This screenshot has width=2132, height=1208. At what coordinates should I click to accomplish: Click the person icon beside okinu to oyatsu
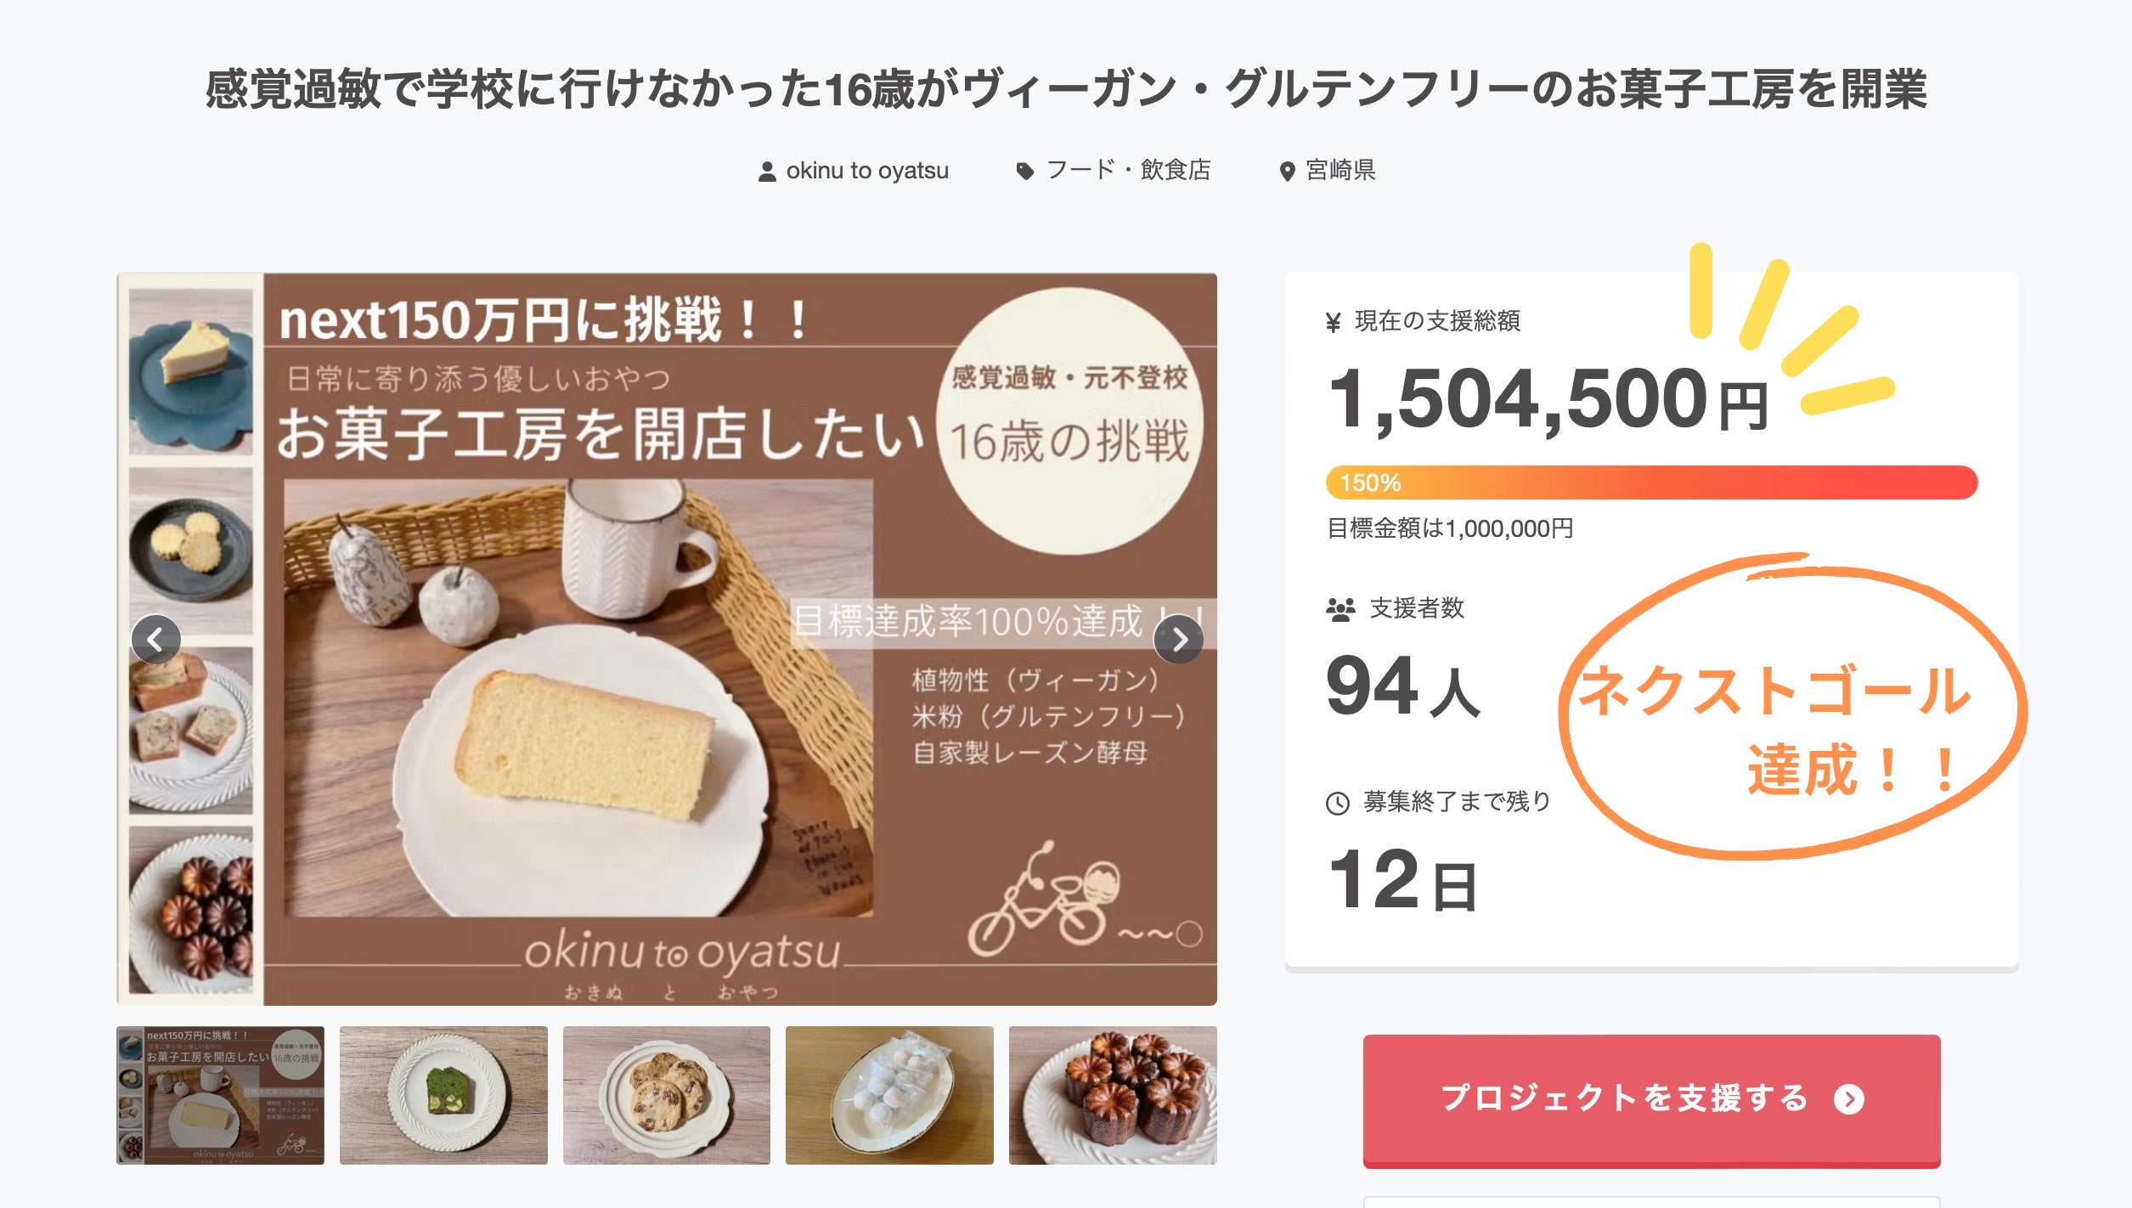point(767,172)
